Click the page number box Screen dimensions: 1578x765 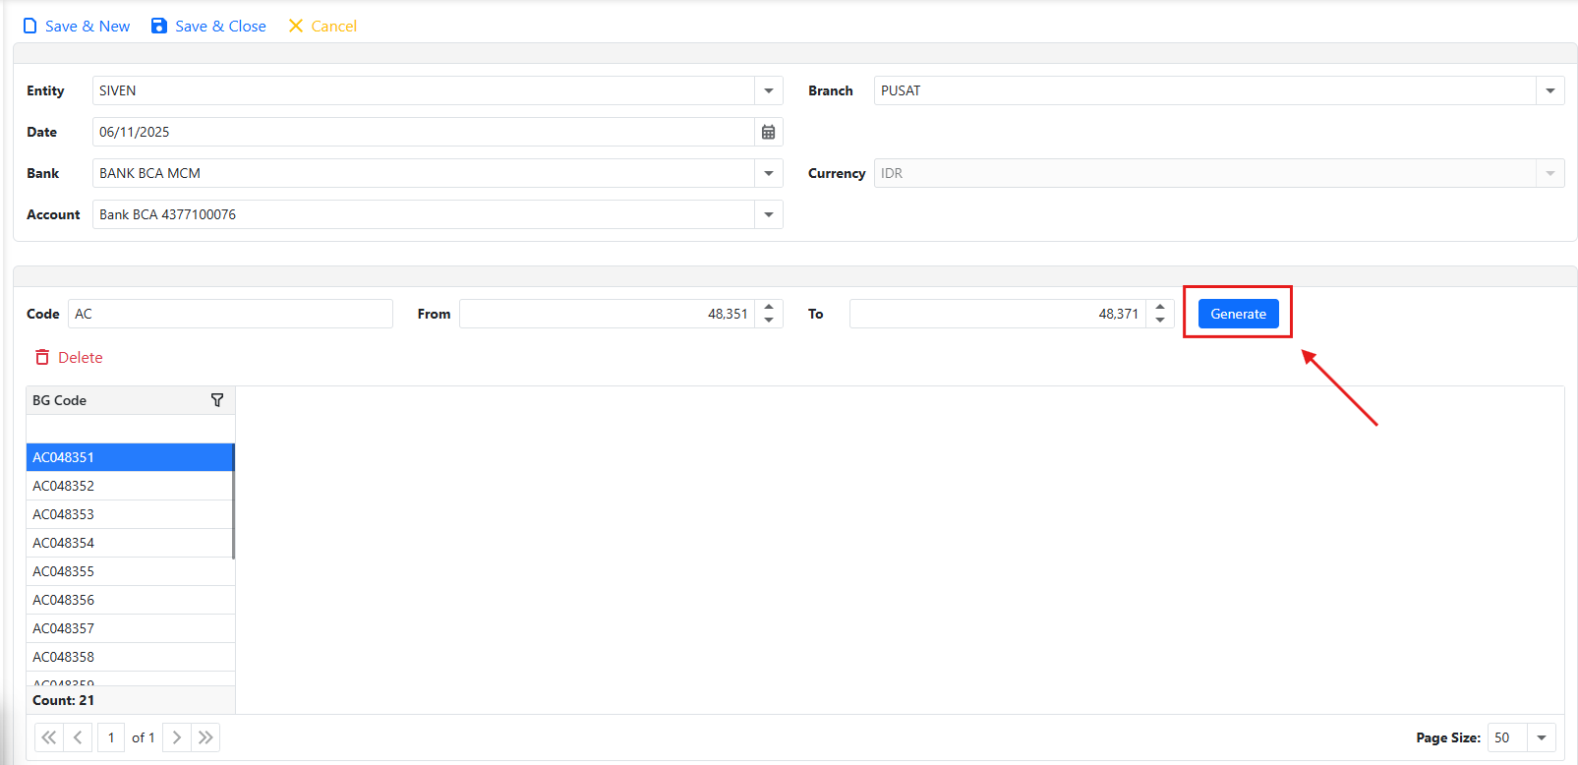click(111, 737)
